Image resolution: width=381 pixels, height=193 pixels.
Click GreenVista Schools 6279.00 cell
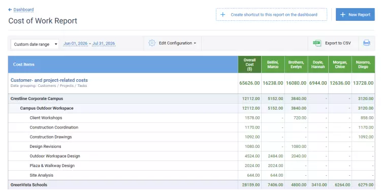coord(366,185)
